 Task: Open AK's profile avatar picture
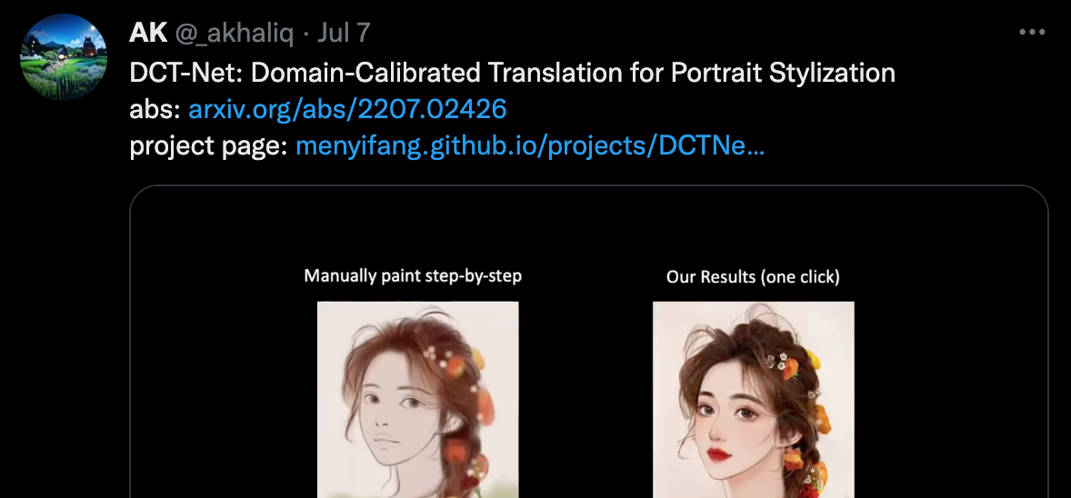pyautogui.click(x=64, y=57)
